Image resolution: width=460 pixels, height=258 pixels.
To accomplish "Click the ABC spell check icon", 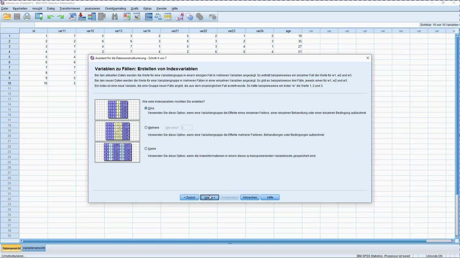I will [212, 16].
